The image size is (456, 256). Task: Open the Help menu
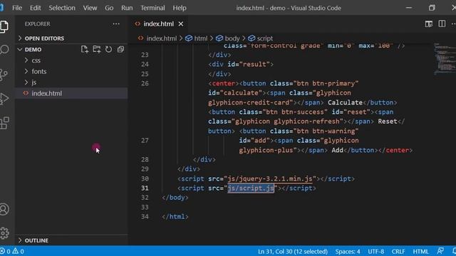coord(180,8)
